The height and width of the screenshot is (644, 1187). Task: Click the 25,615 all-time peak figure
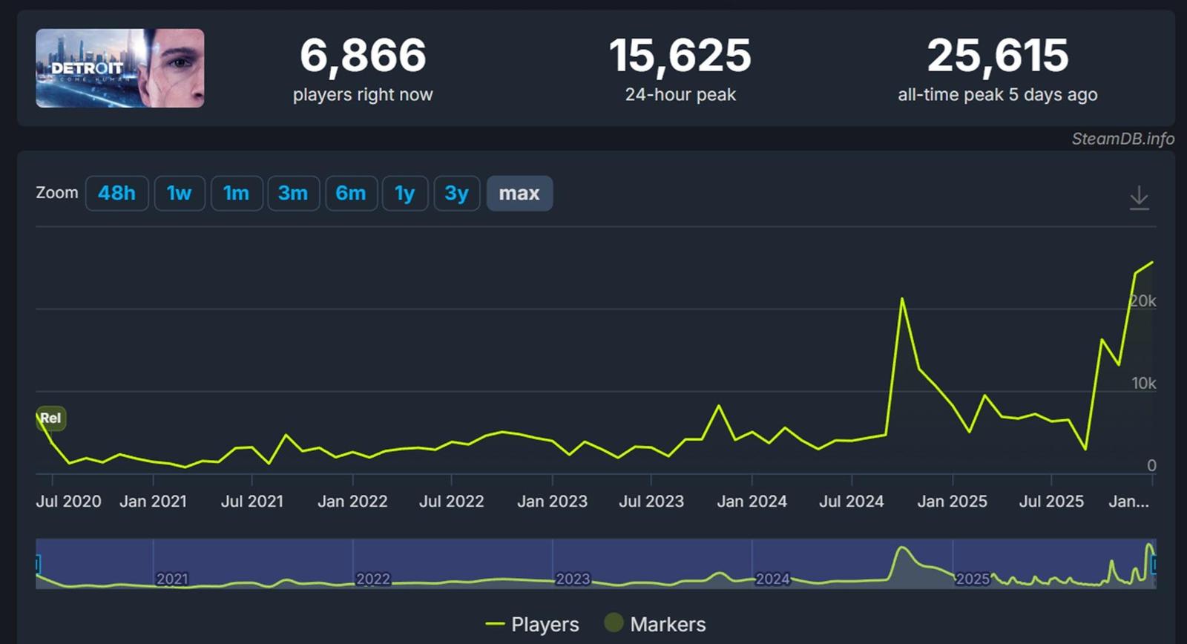tap(998, 56)
